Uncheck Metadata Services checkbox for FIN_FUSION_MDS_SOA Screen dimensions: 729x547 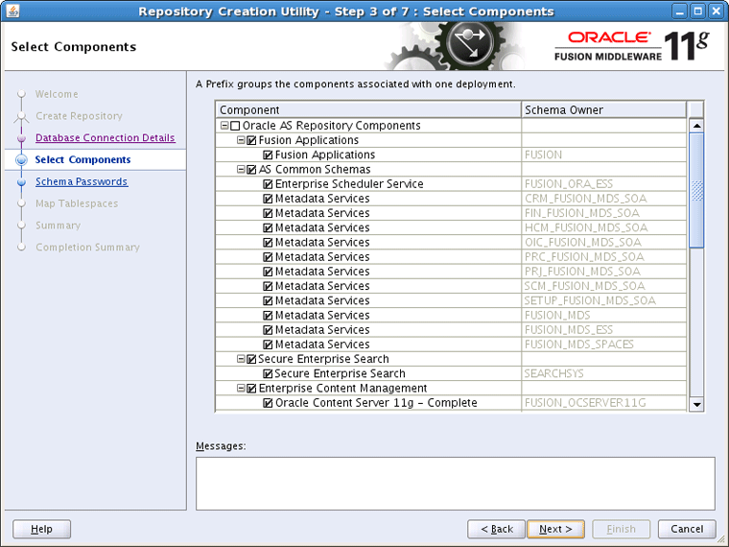[x=268, y=213]
